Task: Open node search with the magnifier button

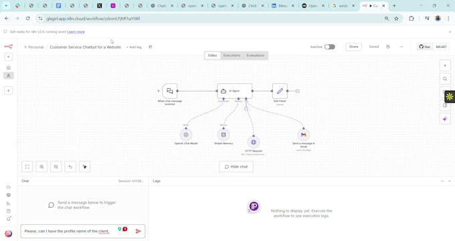Action: coord(445,79)
